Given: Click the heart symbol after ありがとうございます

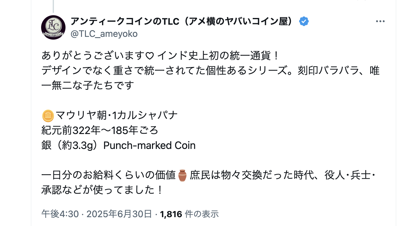Looking at the screenshot, I should (149, 56).
